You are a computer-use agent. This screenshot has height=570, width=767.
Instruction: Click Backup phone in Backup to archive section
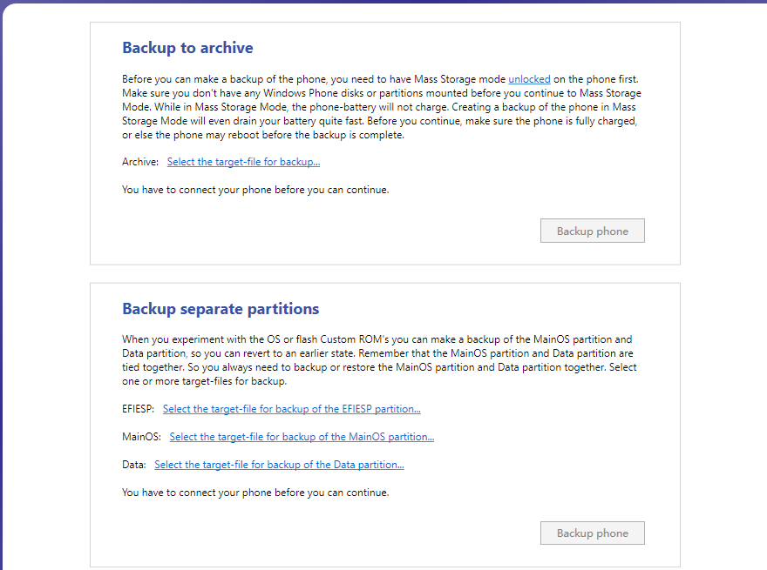pos(592,231)
